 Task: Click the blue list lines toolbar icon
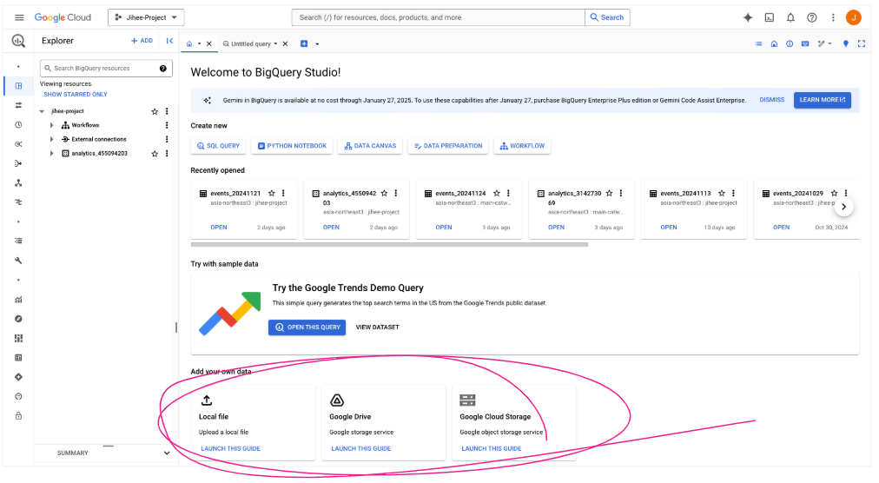[758, 43]
